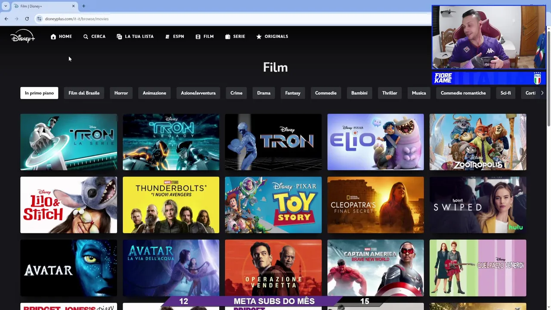This screenshot has width=551, height=310.
Task: Open the Toy Story tile
Action: click(x=273, y=205)
